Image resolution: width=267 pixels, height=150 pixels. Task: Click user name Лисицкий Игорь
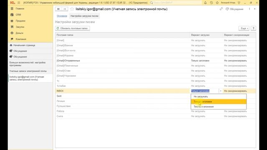coord(228,3)
